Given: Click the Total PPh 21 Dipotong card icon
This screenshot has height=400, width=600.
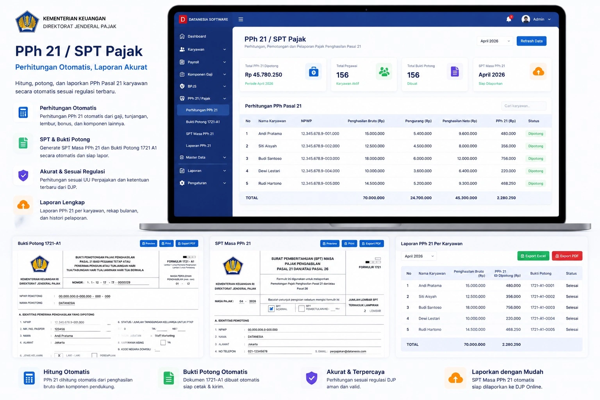Looking at the screenshot, I should coord(313,71).
